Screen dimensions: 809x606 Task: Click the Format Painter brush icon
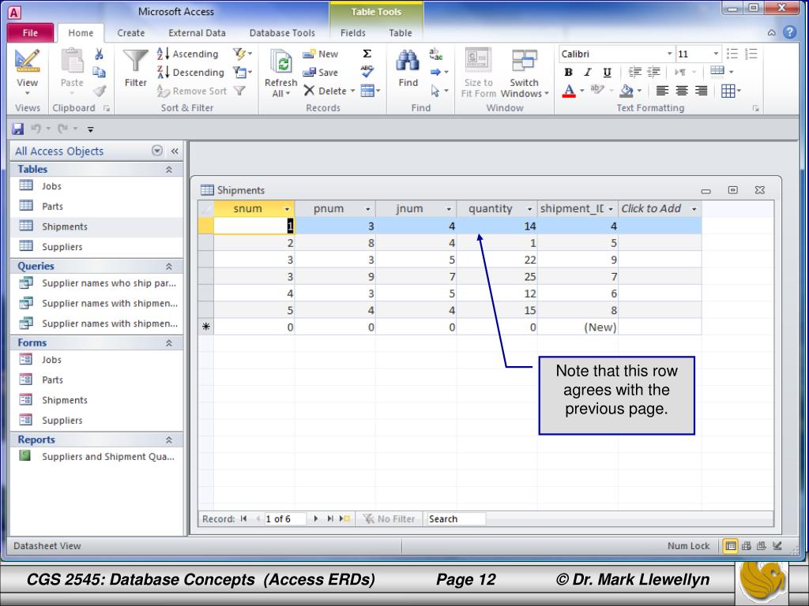coord(99,92)
